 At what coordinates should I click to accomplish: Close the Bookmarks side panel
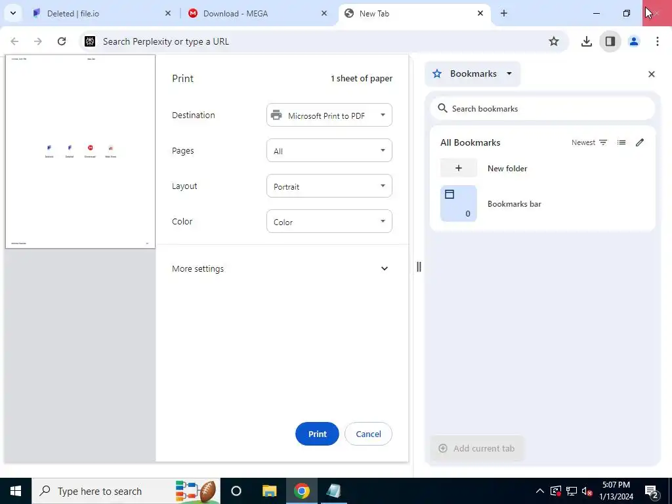click(x=652, y=74)
